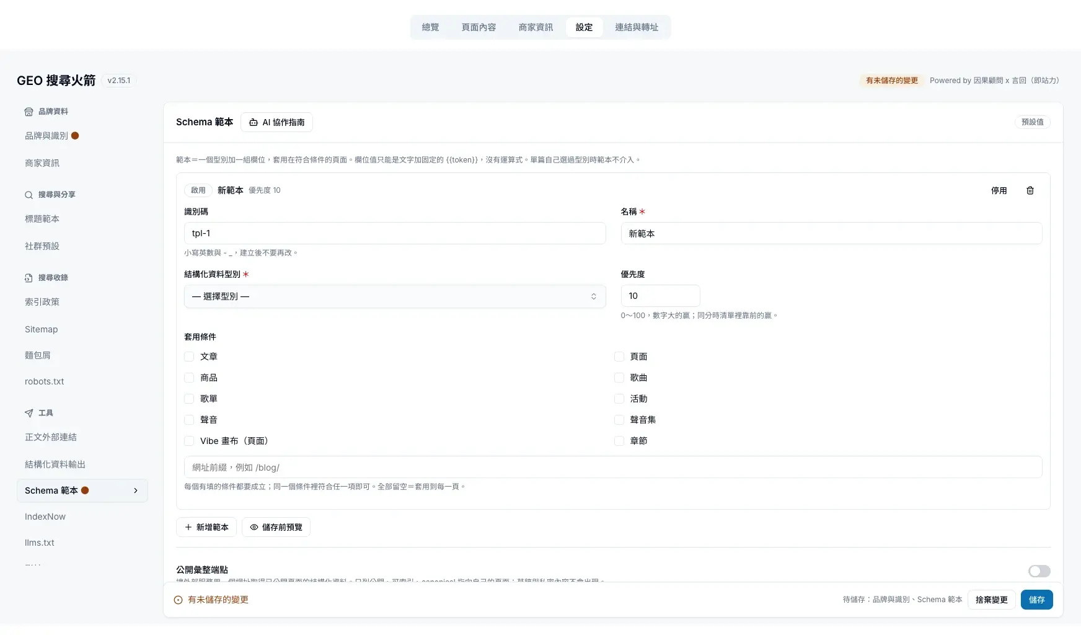This screenshot has width=1081, height=635.
Task: Click the 識別碼 tpl-1 input field
Action: pos(395,233)
